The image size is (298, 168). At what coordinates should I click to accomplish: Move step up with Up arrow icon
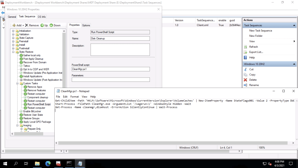pos(42,25)
